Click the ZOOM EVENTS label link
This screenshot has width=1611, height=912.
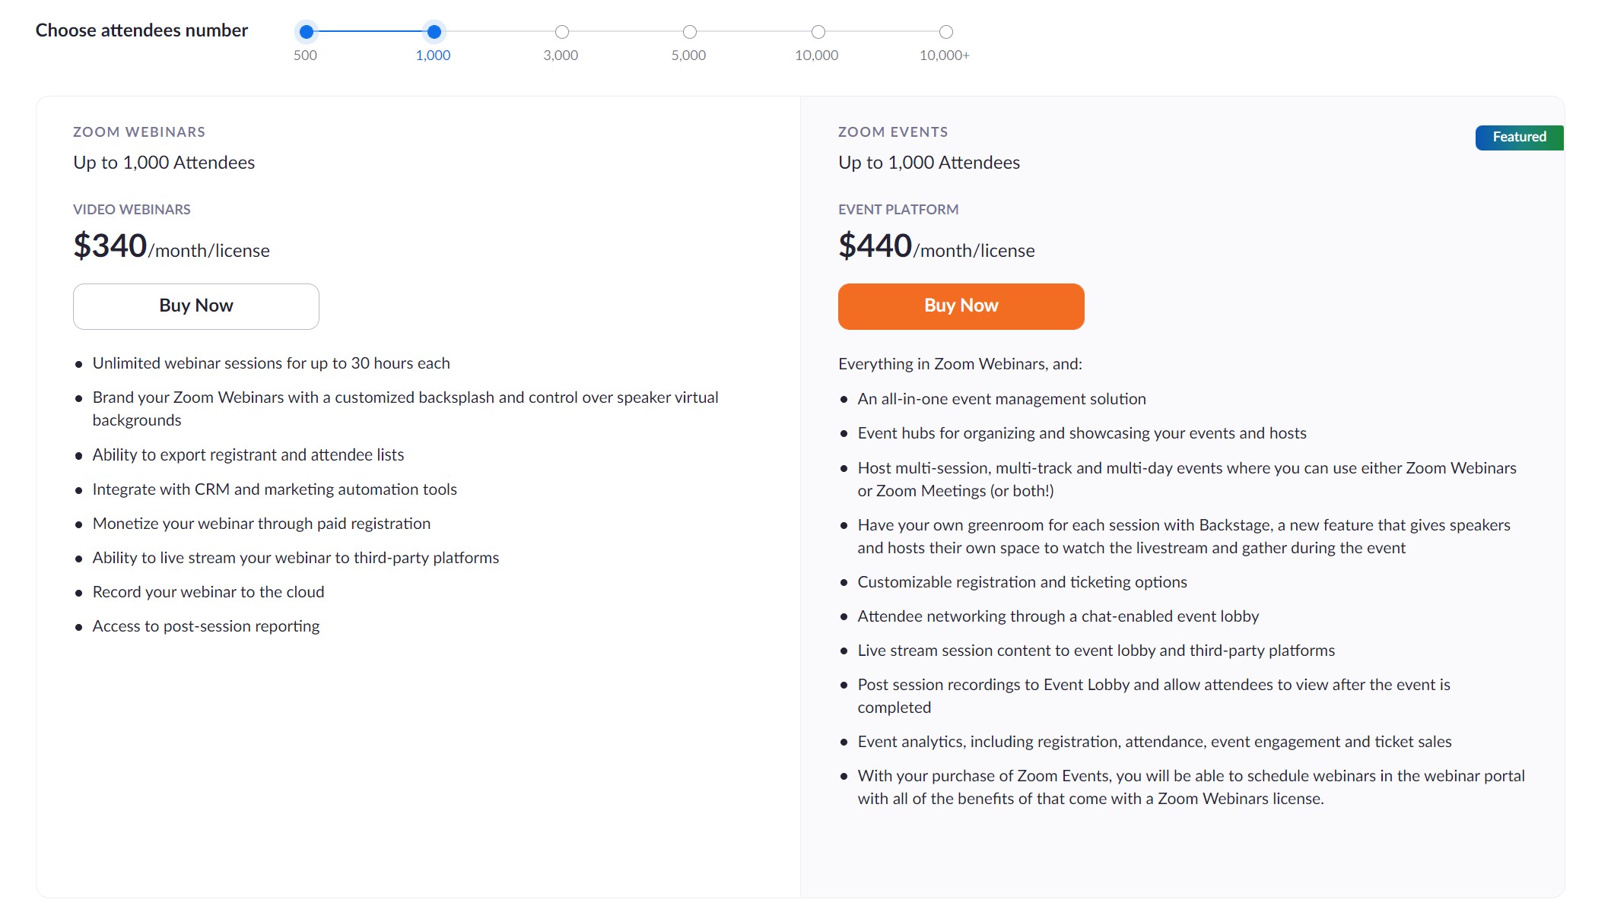click(x=893, y=131)
